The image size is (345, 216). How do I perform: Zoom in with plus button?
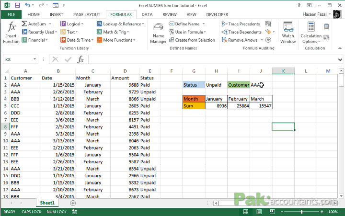(x=322, y=212)
